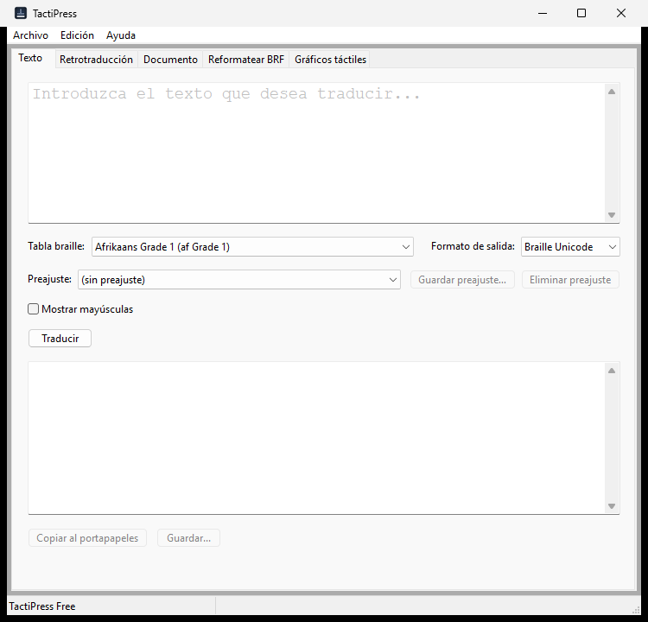Screen dimensions: 648x622
Task: Click the Copiar al portapapeles button
Action: click(87, 538)
